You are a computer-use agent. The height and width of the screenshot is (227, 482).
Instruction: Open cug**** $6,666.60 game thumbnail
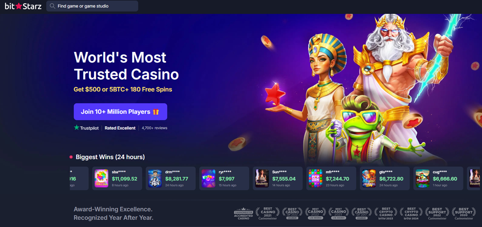coord(422,179)
